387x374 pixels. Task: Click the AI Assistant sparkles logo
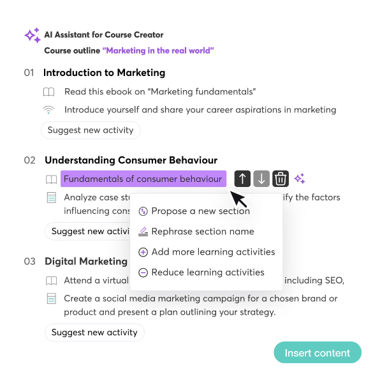pyautogui.click(x=32, y=36)
